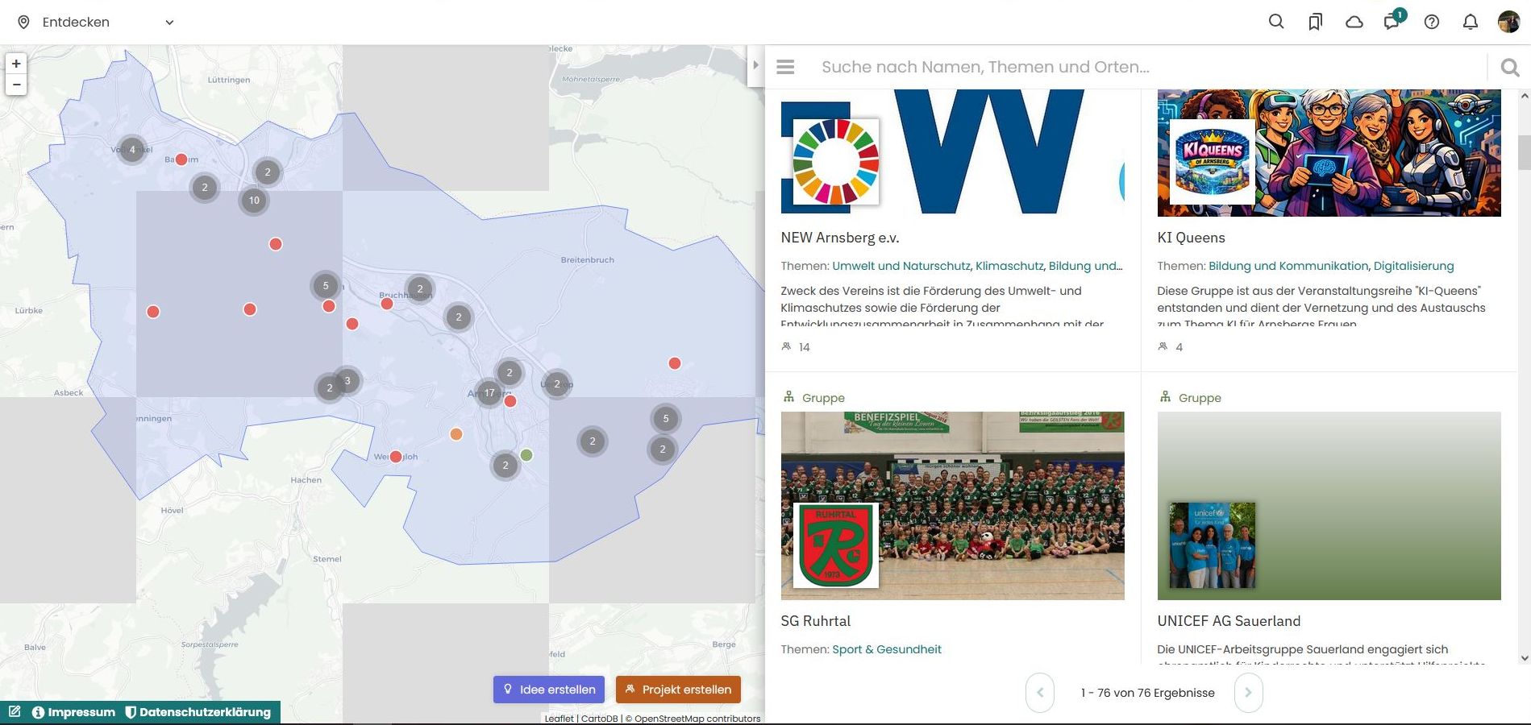Filter by Sport & Gesundheit theme
1531x725 pixels.
887,649
